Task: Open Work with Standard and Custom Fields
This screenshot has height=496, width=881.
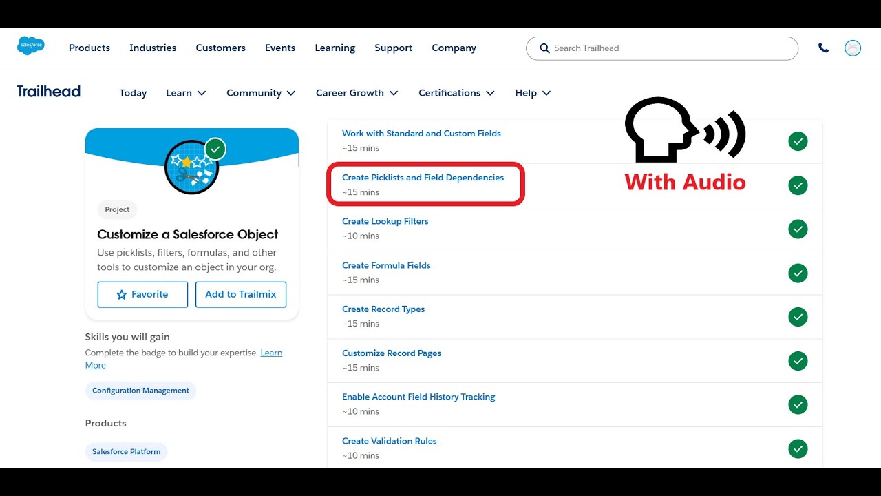Action: pyautogui.click(x=421, y=134)
